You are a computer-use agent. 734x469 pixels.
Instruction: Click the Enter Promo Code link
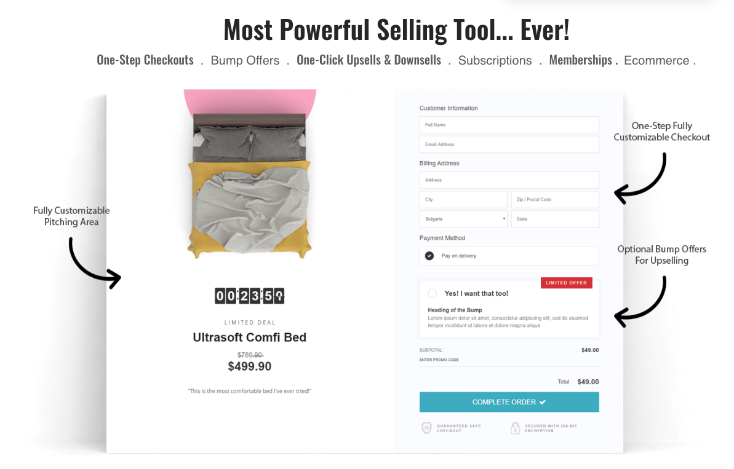coord(439,360)
